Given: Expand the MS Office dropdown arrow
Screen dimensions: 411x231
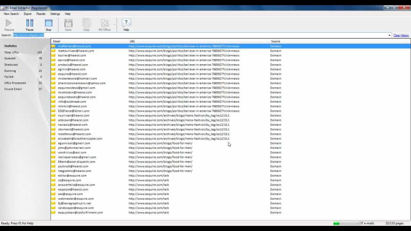Looking at the screenshot, I should 114,24.
